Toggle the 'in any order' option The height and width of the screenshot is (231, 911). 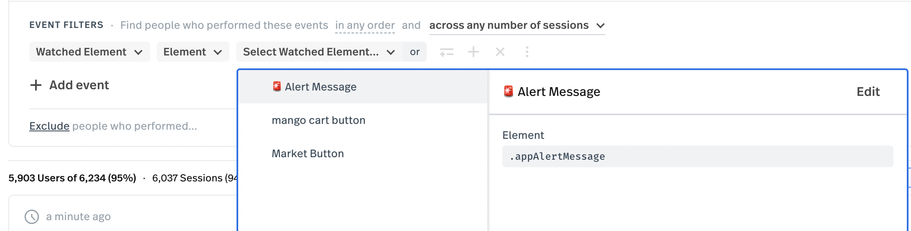(x=365, y=25)
